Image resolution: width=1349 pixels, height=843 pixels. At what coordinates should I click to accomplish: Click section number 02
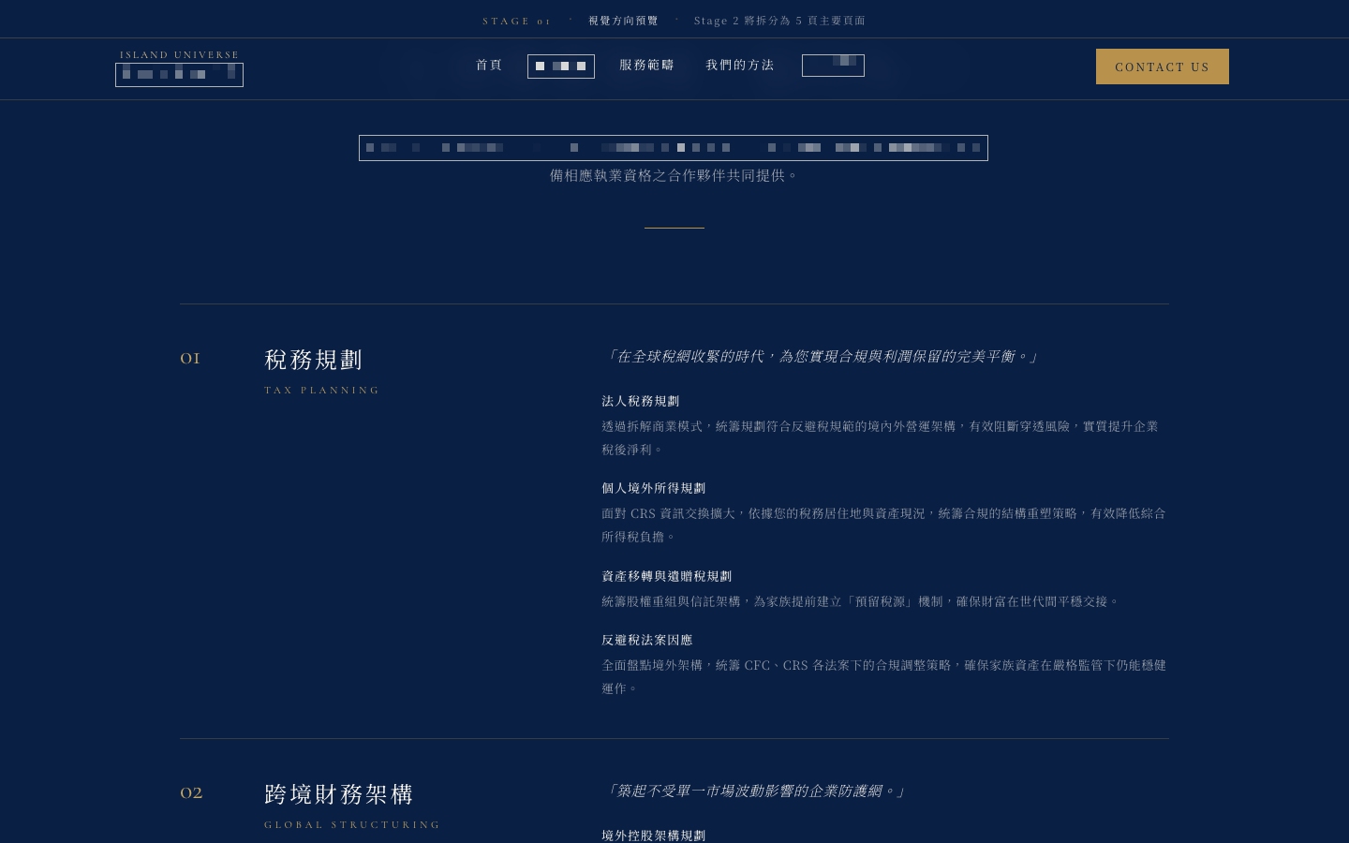(x=191, y=792)
